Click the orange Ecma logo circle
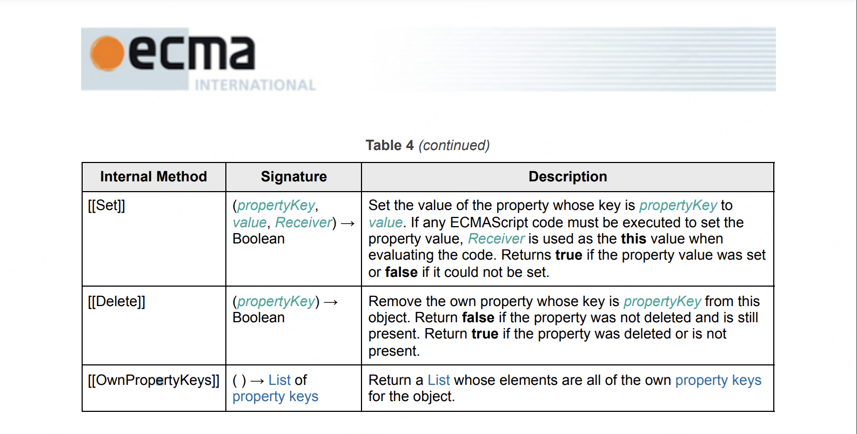Image resolution: width=857 pixels, height=434 pixels. (x=107, y=54)
